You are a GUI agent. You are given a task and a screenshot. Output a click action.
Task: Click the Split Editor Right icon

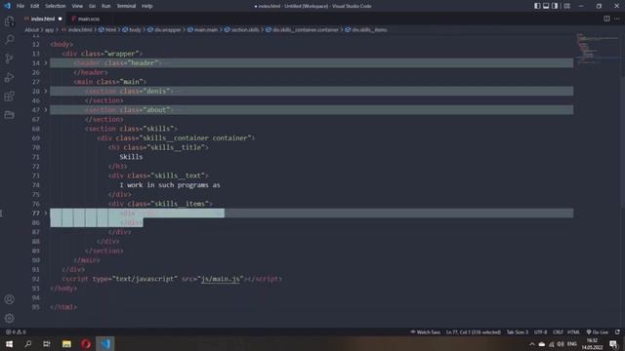pyautogui.click(x=606, y=19)
